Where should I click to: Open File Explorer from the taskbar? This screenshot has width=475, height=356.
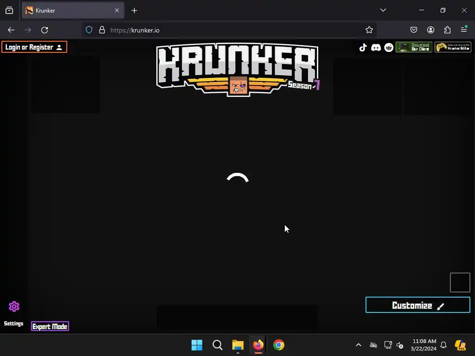point(238,345)
